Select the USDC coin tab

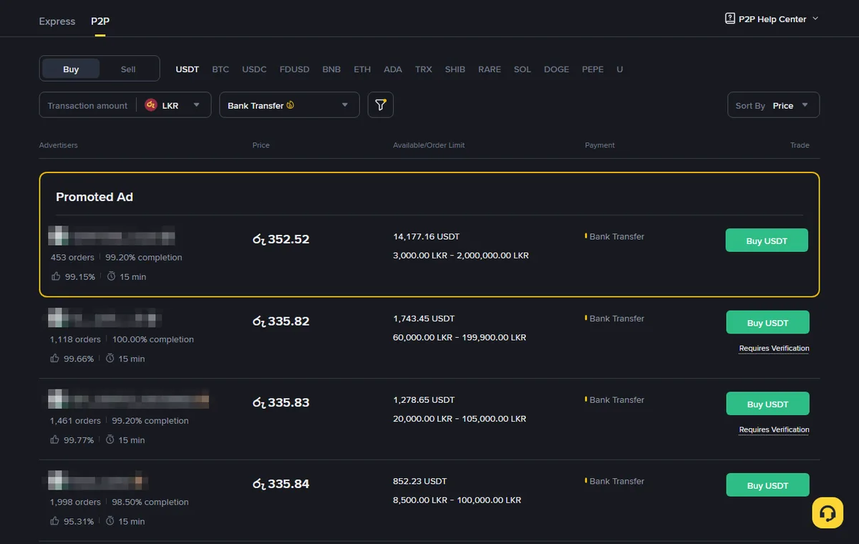coord(254,69)
